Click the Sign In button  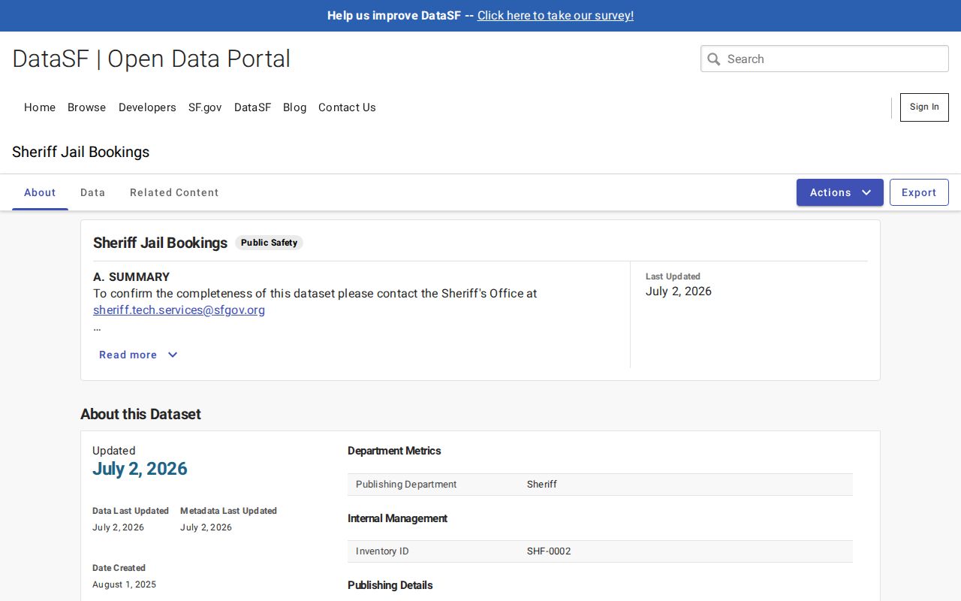(x=924, y=107)
